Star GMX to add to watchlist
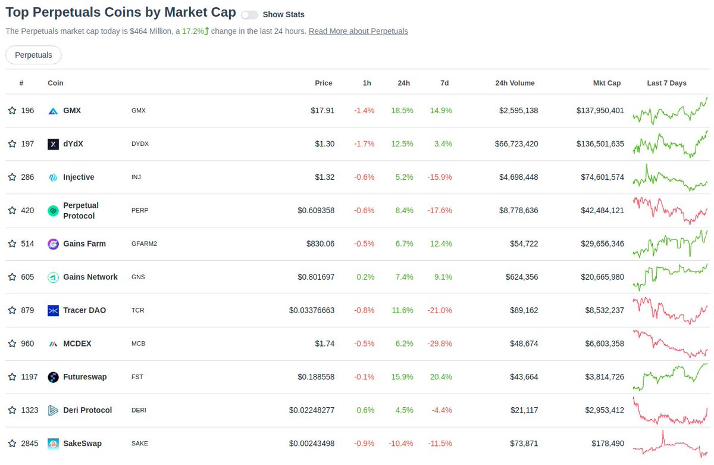This screenshot has width=714, height=465. coord(11,110)
